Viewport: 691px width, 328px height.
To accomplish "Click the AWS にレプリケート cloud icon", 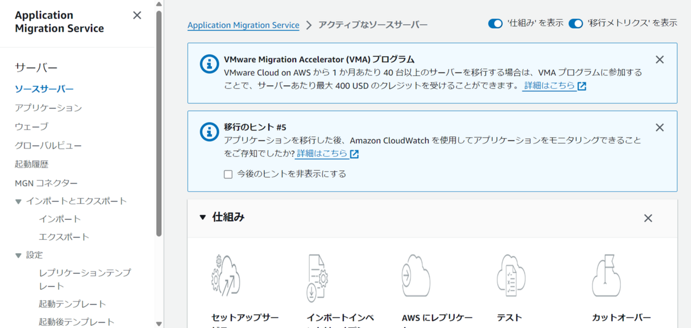I will click(416, 276).
